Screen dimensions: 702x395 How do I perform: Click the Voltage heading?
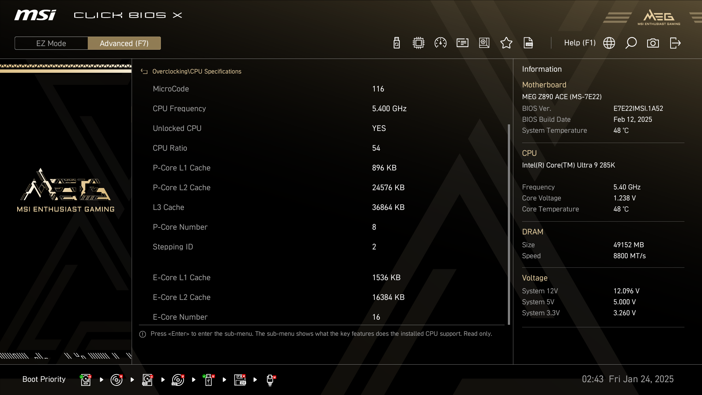point(535,278)
